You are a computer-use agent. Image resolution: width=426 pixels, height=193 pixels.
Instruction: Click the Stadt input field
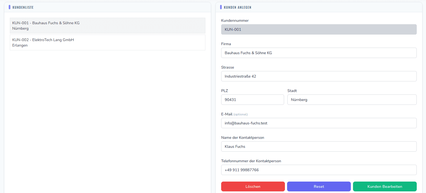(352, 100)
